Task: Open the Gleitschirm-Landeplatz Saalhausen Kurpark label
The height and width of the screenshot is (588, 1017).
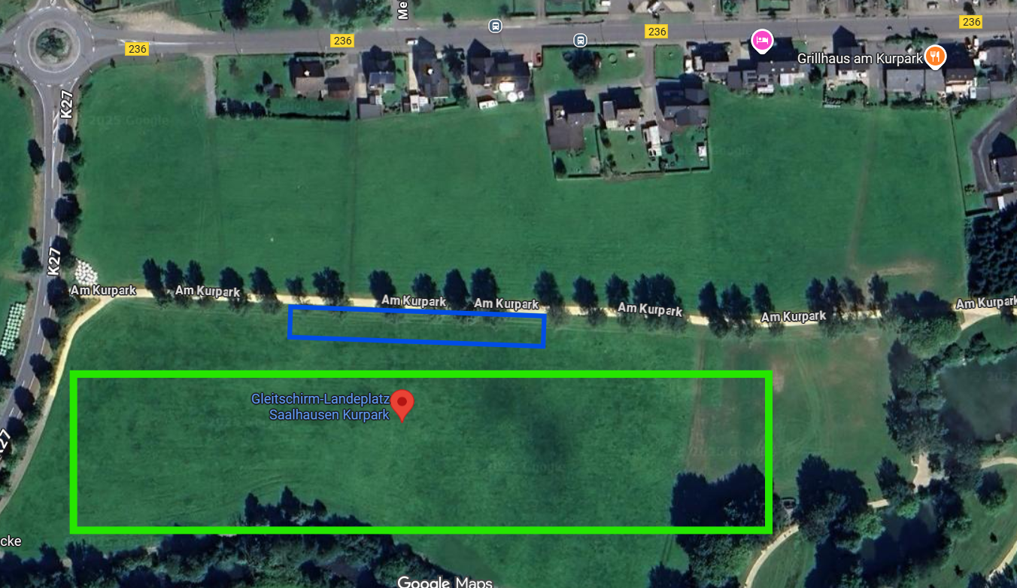Action: (x=320, y=407)
